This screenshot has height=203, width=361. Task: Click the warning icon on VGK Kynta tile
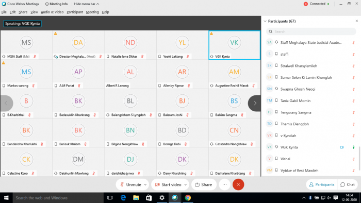tap(211, 33)
